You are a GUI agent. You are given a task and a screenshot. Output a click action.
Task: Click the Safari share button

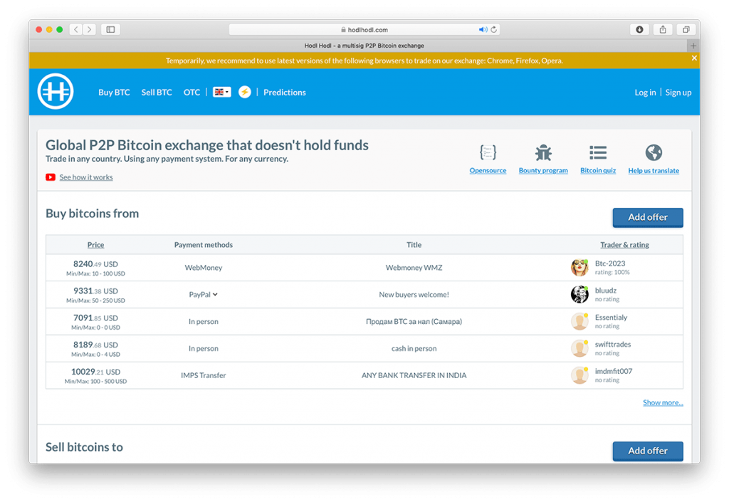coord(663,29)
